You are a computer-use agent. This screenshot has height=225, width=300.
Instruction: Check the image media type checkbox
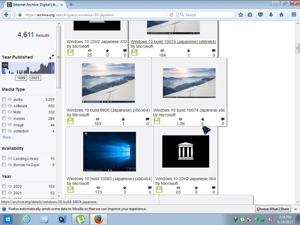click(x=4, y=125)
